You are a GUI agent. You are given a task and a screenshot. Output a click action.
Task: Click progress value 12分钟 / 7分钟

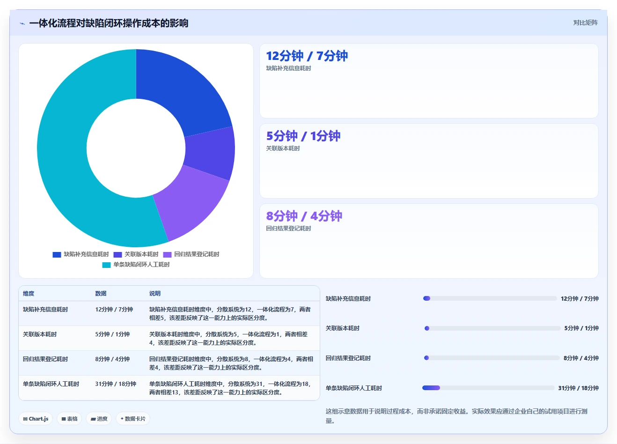tap(580, 299)
